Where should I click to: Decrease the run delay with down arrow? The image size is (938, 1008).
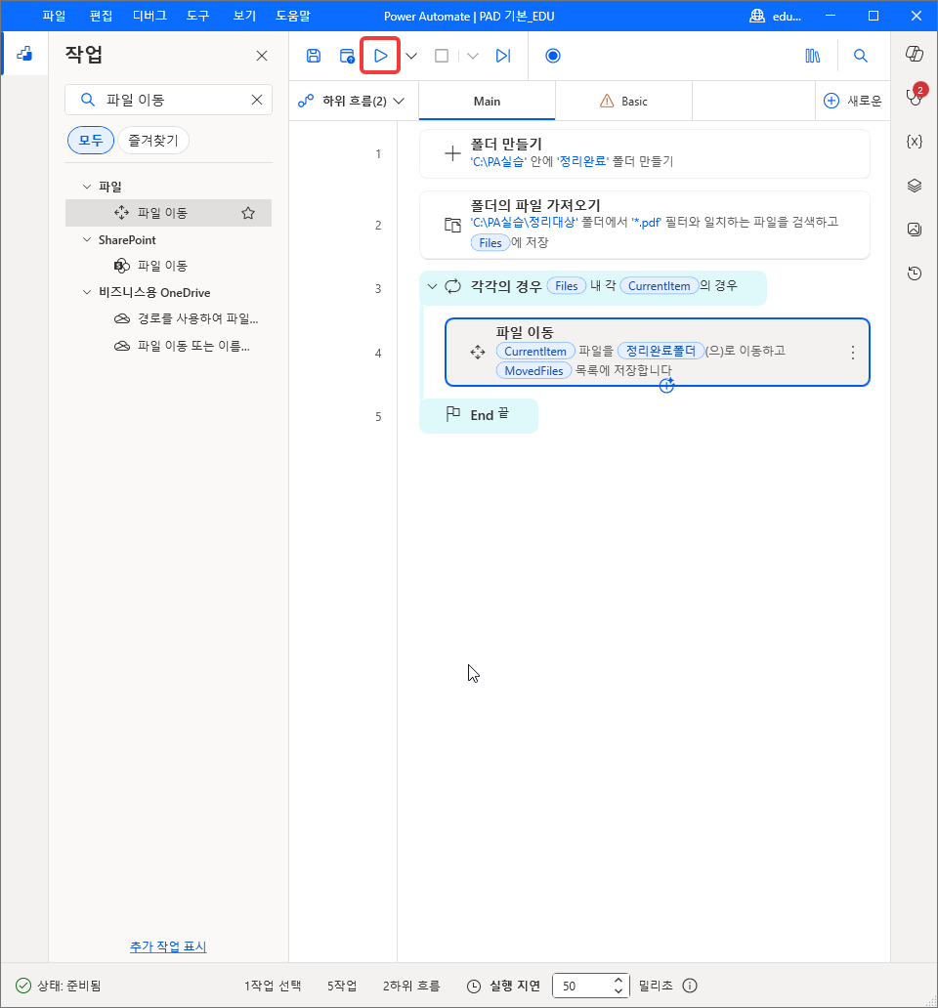coord(618,991)
